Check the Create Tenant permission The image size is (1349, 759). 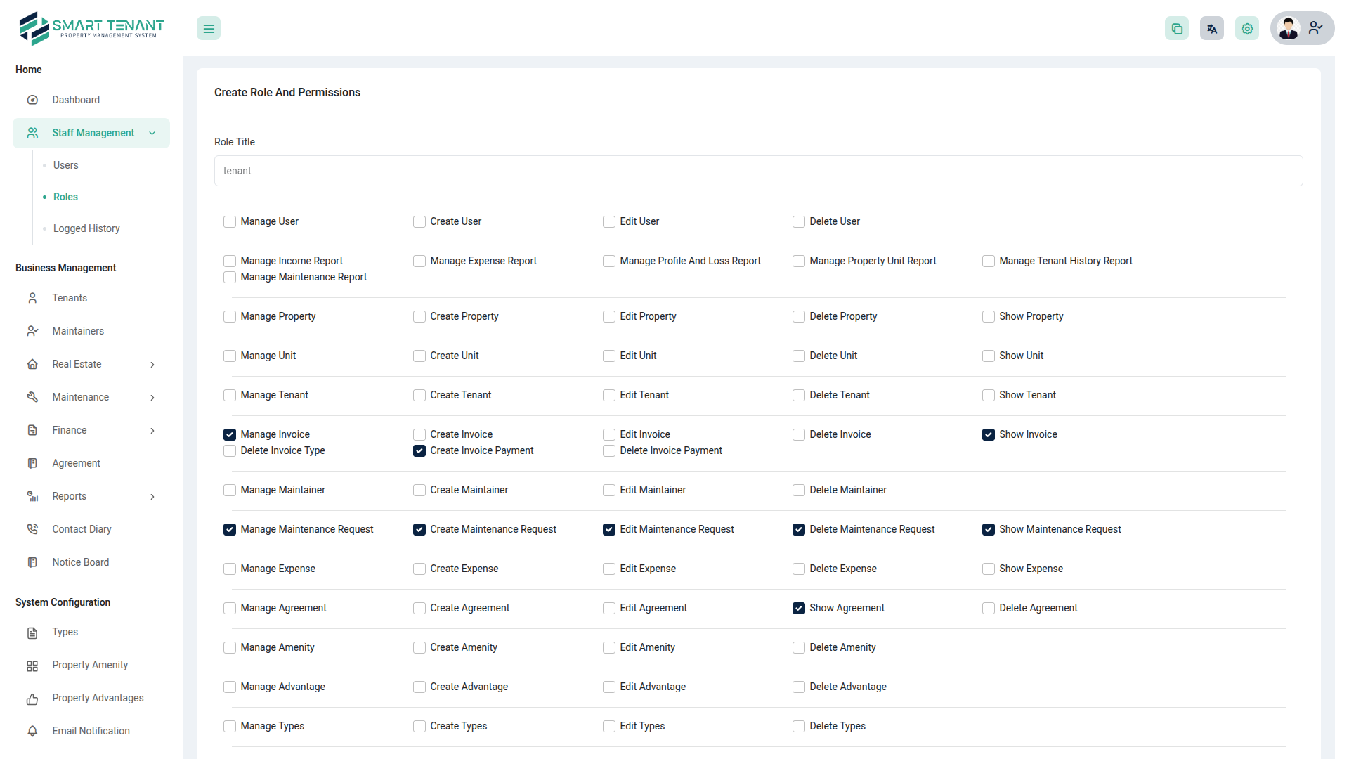(419, 395)
